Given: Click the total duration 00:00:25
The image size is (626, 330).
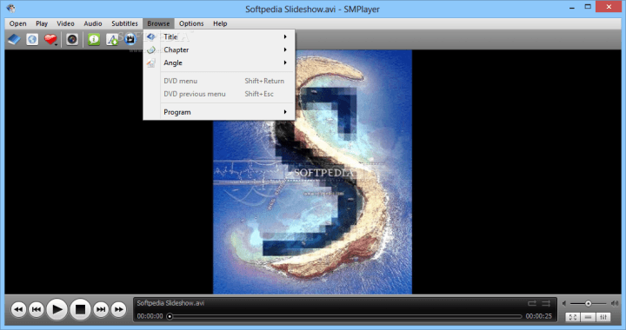Looking at the screenshot, I should pos(538,316).
